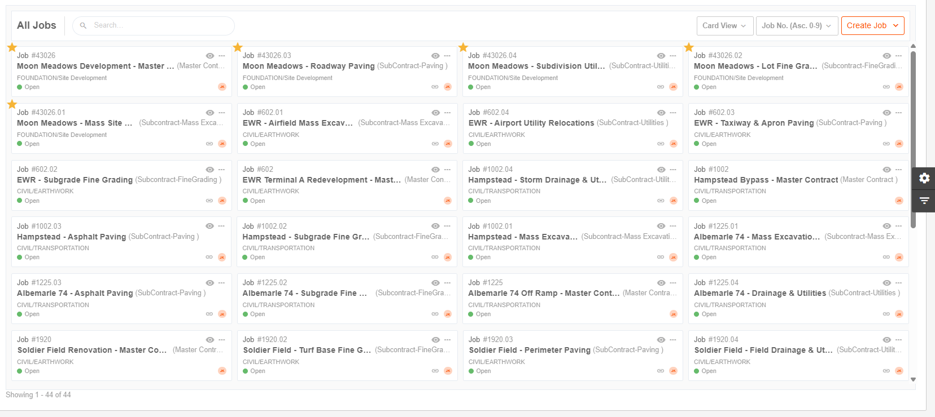Click 'FOUNDATION/Site Development' on Job #43026.04 card
Viewport: 935px width, 417px height.
[x=513, y=78]
